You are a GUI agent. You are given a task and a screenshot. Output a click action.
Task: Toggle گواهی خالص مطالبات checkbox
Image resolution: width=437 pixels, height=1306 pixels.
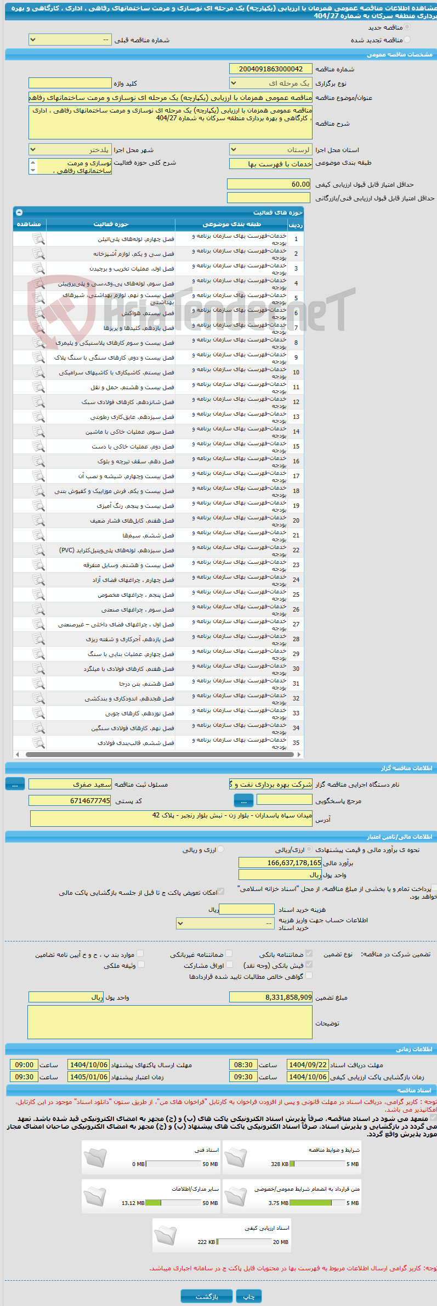click(x=309, y=975)
